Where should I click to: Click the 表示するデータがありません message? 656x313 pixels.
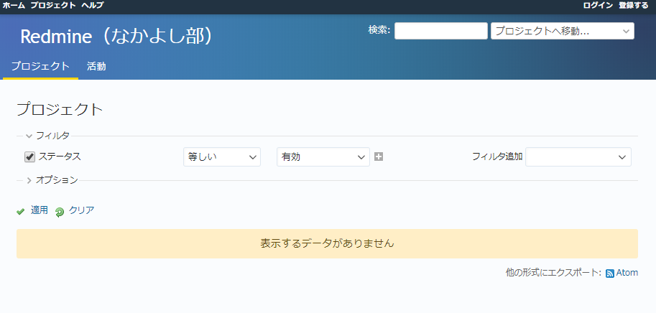point(327,243)
